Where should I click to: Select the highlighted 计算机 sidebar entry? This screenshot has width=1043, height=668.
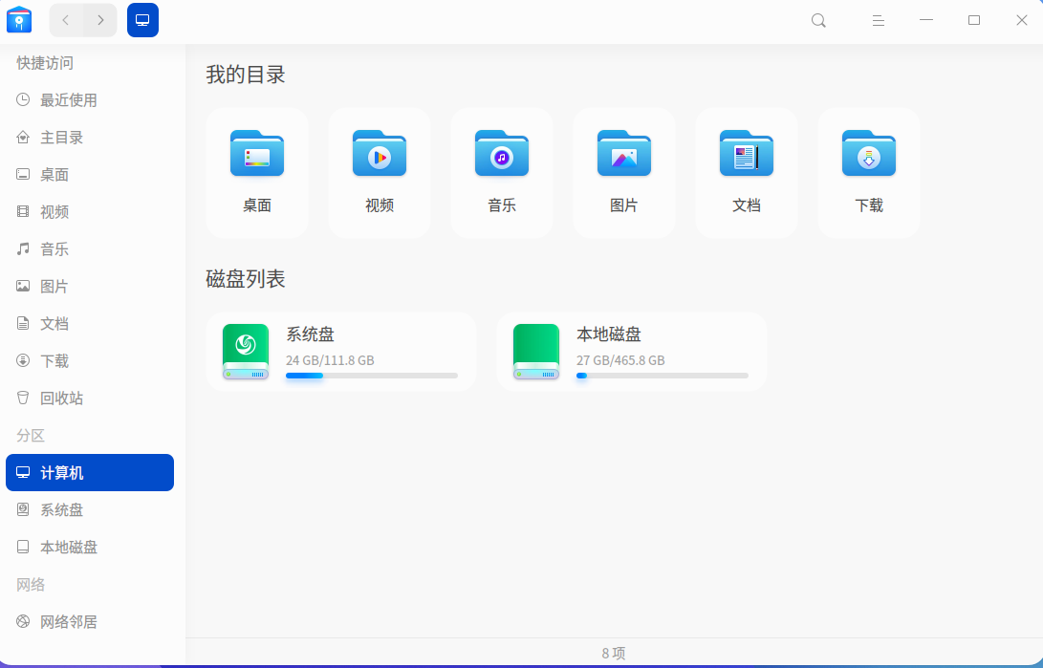click(90, 473)
